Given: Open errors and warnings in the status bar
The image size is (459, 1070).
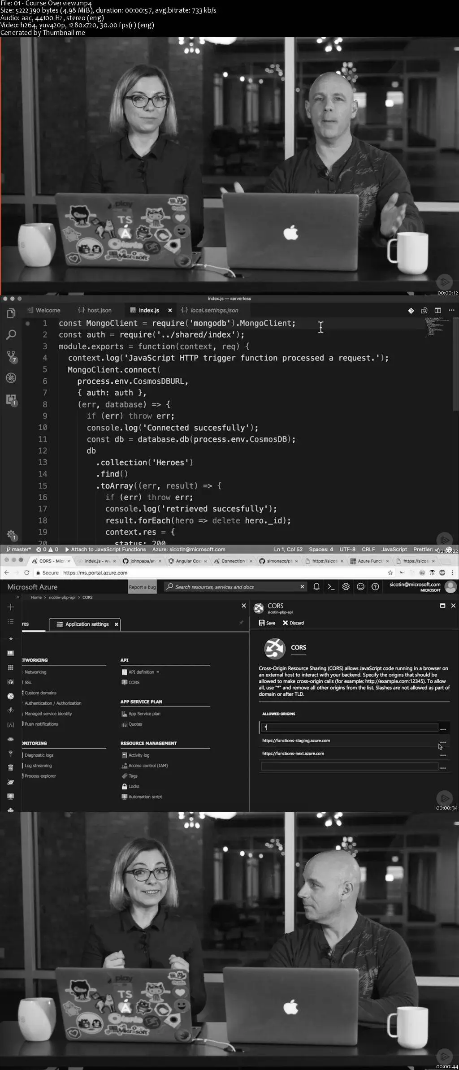Looking at the screenshot, I should click(47, 549).
